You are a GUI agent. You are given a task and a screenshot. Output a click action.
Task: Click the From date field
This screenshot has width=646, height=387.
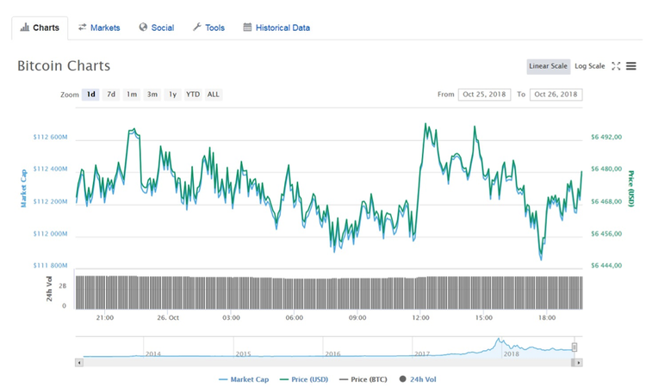(x=485, y=95)
